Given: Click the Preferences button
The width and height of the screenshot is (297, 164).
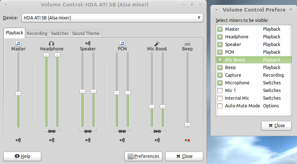Looking at the screenshot, I should click(x=143, y=156).
